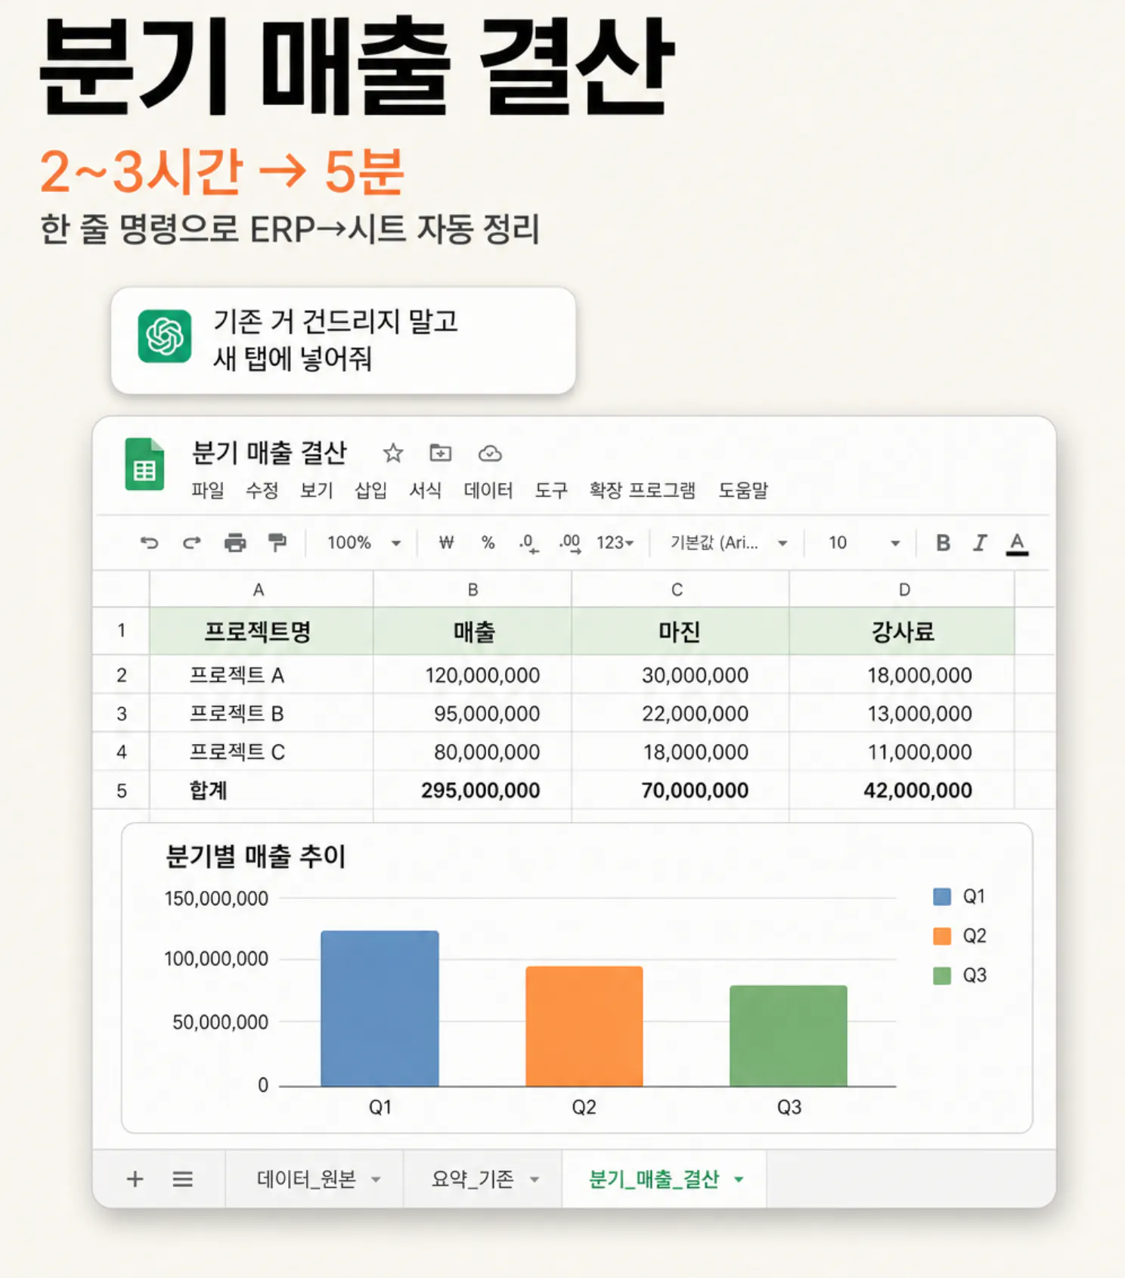Image resolution: width=1125 pixels, height=1278 pixels.
Task: Open the 요약_기존 tab dropdown arrow
Action: click(535, 1179)
